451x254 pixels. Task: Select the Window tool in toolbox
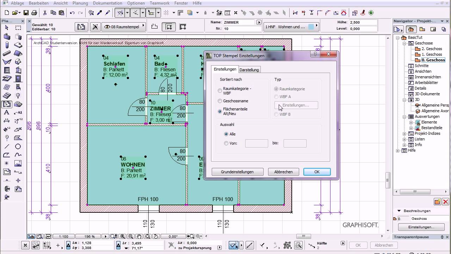(7, 71)
